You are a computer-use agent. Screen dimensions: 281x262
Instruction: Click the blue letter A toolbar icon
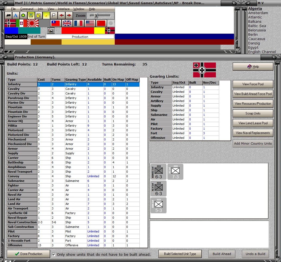pyautogui.click(x=16, y=15)
